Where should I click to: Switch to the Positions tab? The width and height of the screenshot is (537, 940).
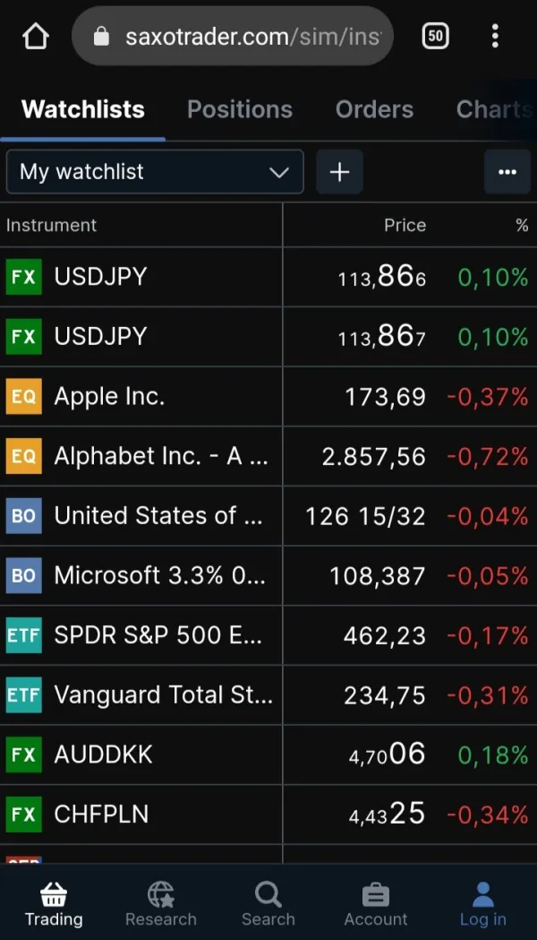239,109
